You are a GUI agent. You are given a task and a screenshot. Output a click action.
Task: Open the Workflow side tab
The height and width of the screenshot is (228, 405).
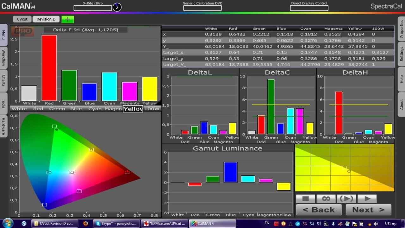pyautogui.click(x=3, y=57)
